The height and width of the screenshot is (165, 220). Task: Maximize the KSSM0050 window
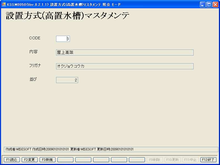209,5
